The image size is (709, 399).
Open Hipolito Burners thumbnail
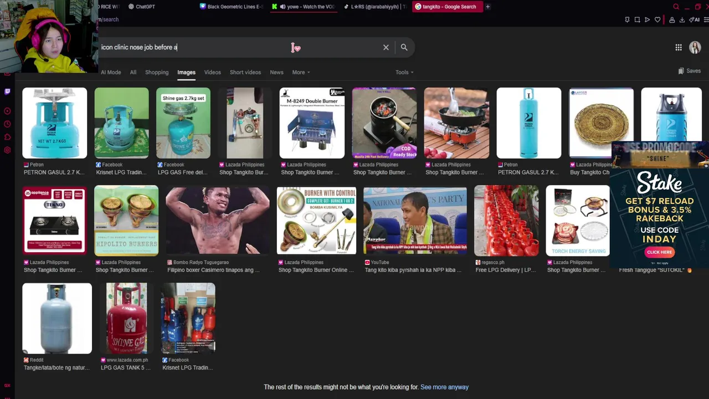pyautogui.click(x=126, y=221)
